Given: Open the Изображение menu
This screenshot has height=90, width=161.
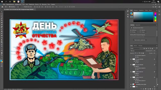Looking at the screenshot, I should [18, 4].
